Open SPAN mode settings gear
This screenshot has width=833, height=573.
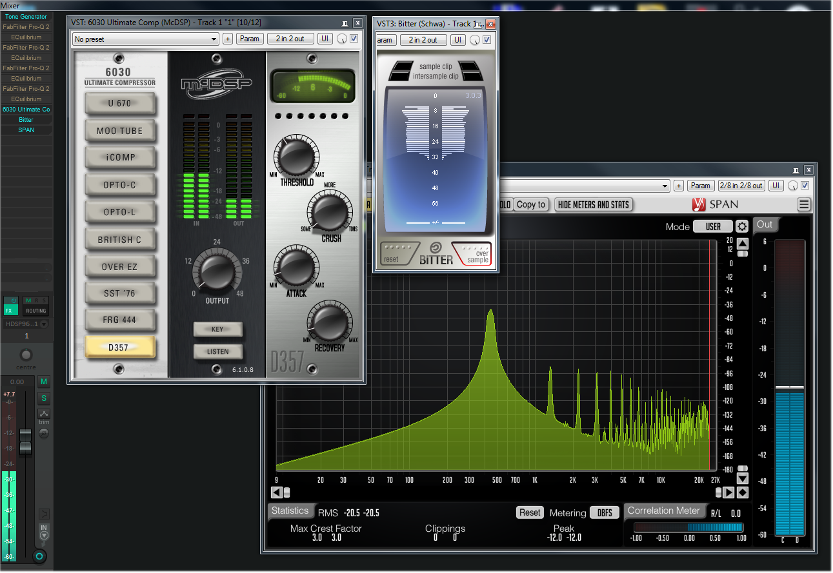click(x=743, y=226)
